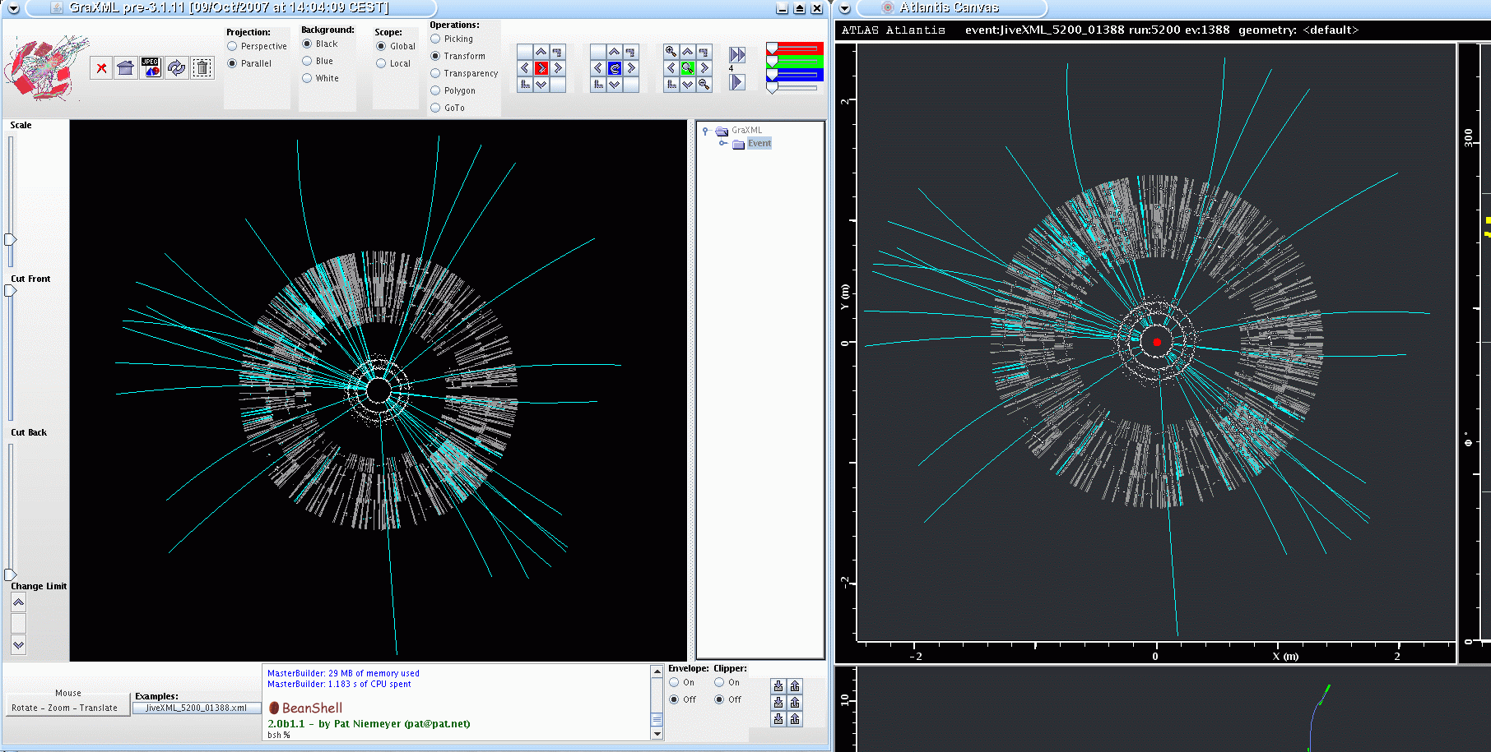Click the red X delete icon

[x=101, y=68]
